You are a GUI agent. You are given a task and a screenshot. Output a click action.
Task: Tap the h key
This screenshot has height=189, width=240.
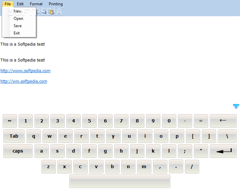click(121, 151)
